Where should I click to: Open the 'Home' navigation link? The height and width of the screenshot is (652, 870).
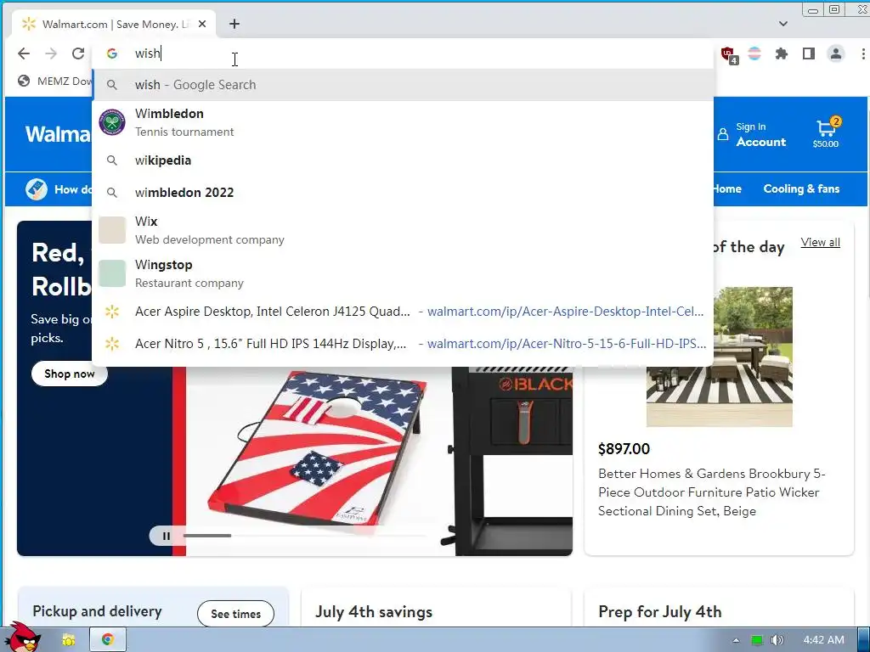727,188
